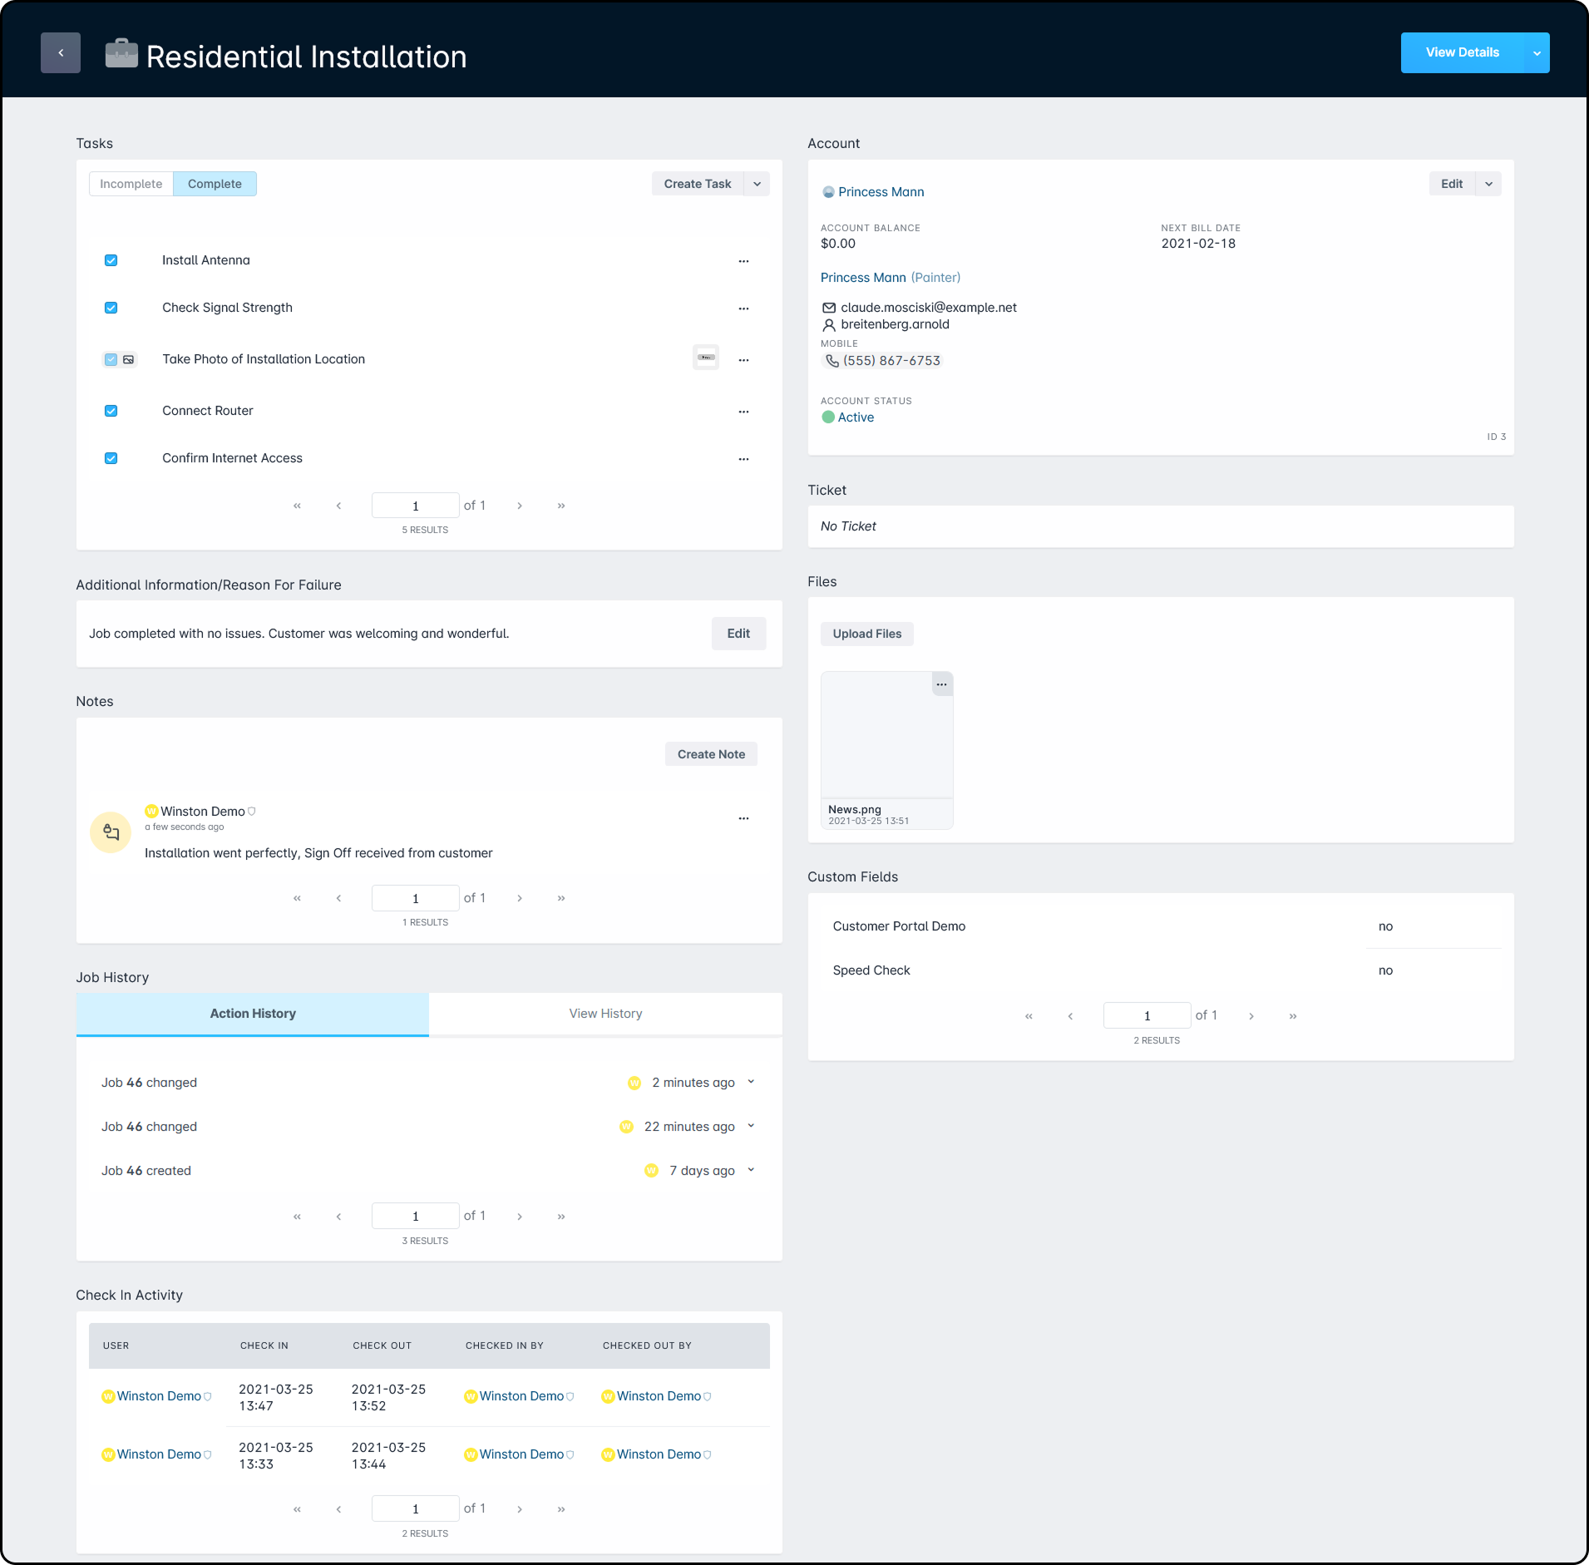Open the View Details dropdown arrow
Screen dimensions: 1589x1565
tap(1537, 53)
